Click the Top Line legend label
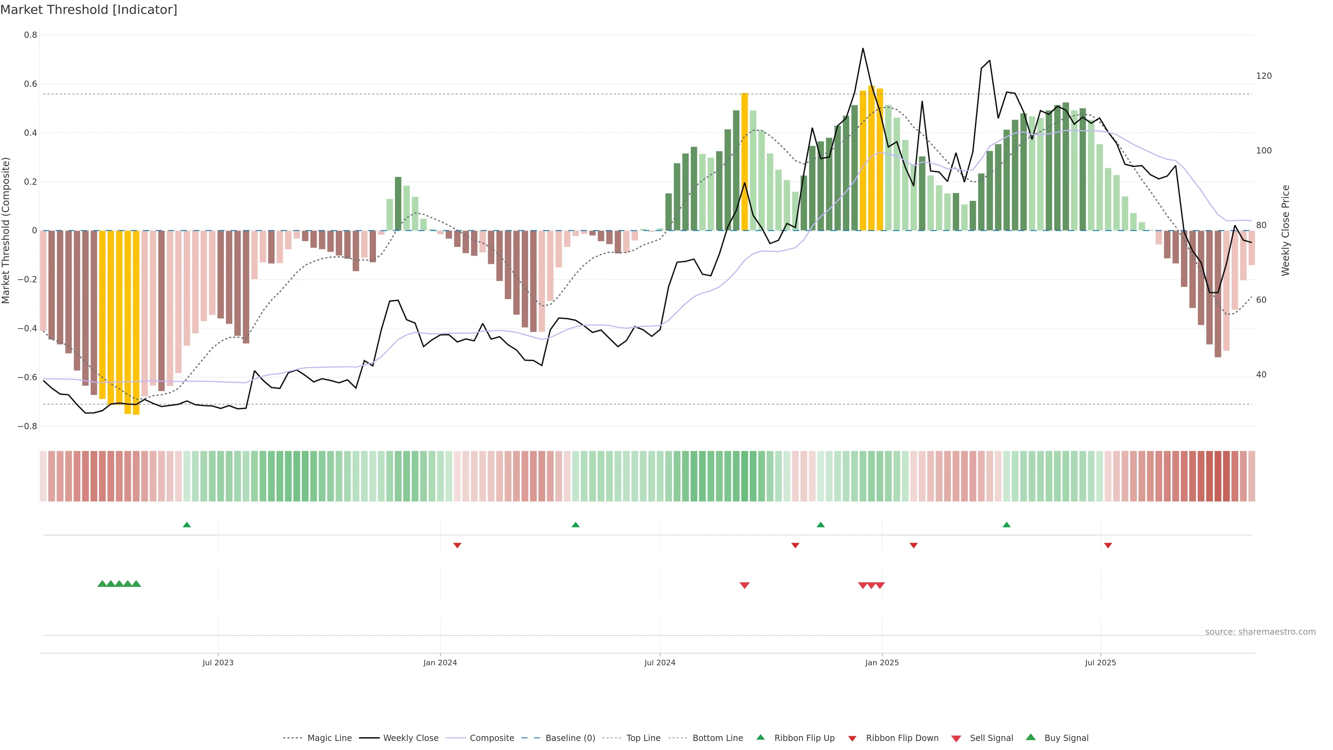The width and height of the screenshot is (1333, 750). click(x=643, y=738)
